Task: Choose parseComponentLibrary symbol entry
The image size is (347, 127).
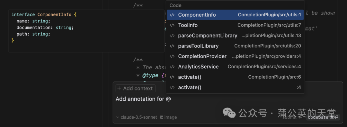Action: 235,36
